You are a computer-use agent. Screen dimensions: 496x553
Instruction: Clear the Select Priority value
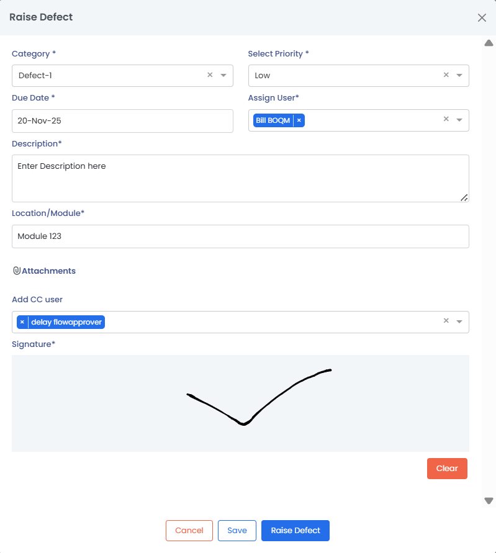click(446, 75)
